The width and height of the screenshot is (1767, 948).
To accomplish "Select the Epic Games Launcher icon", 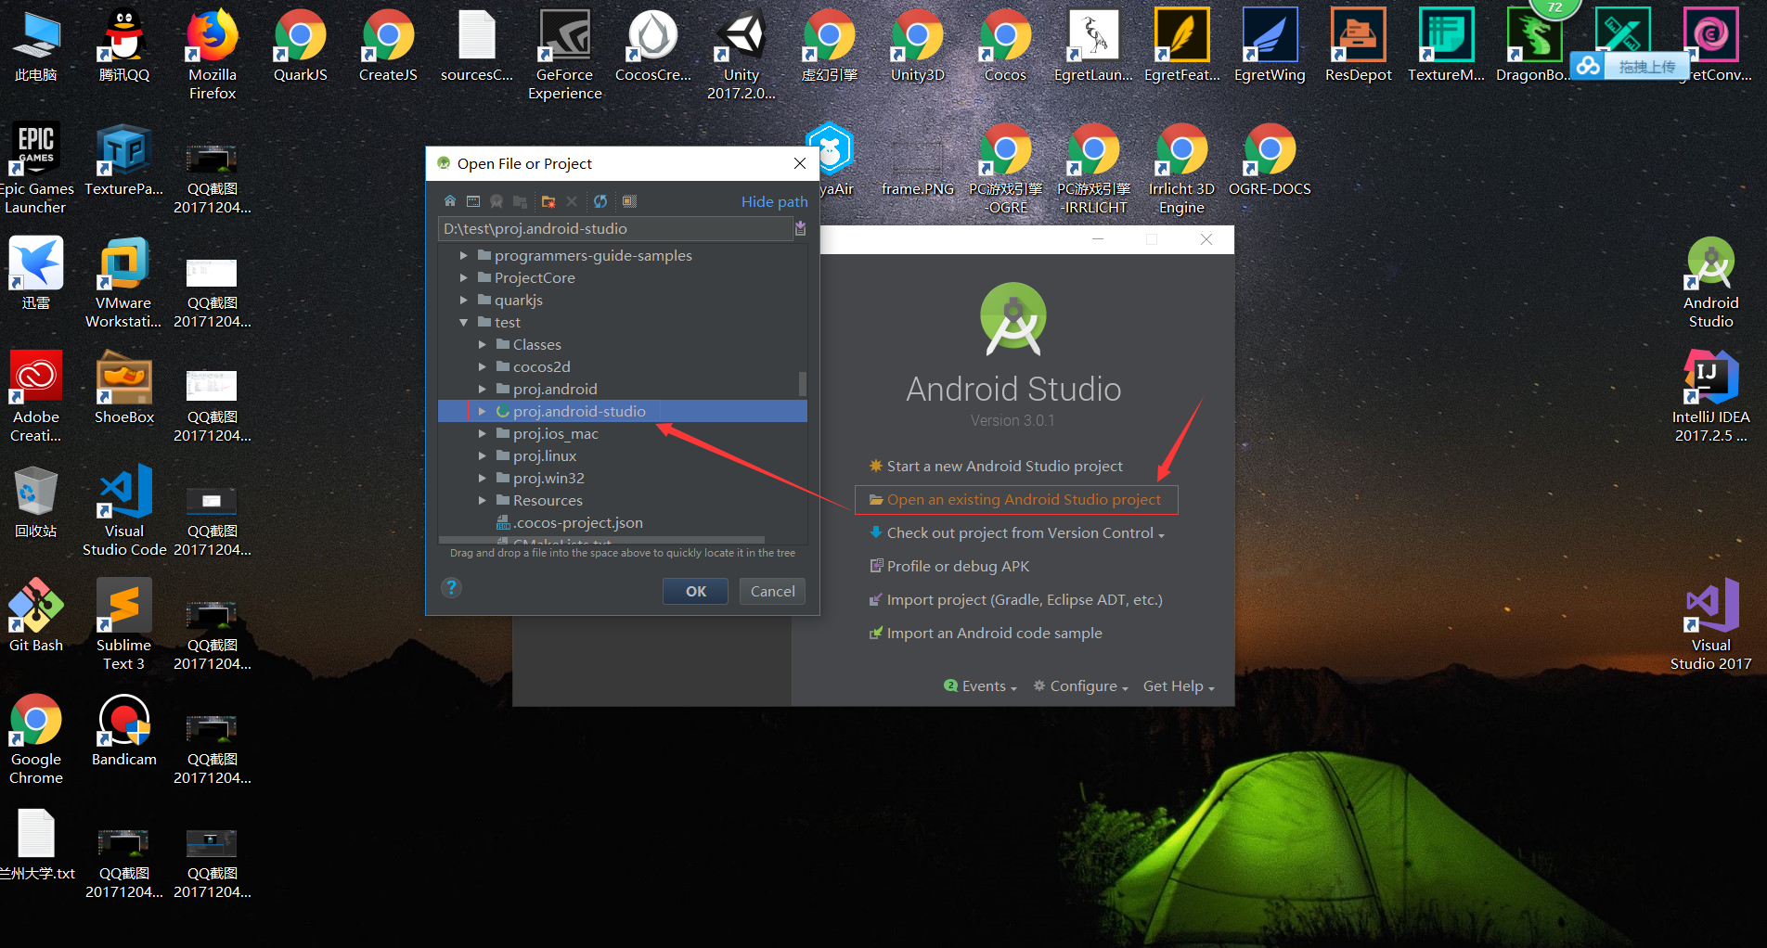I will pyautogui.click(x=35, y=170).
